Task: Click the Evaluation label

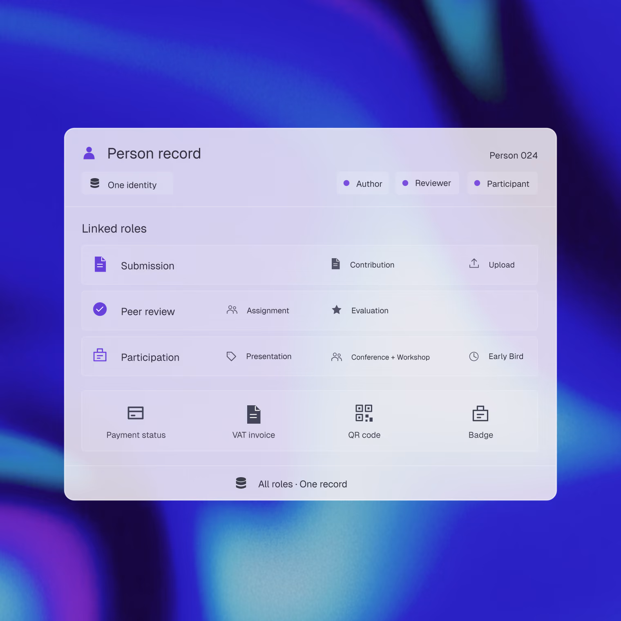Action: coord(370,310)
